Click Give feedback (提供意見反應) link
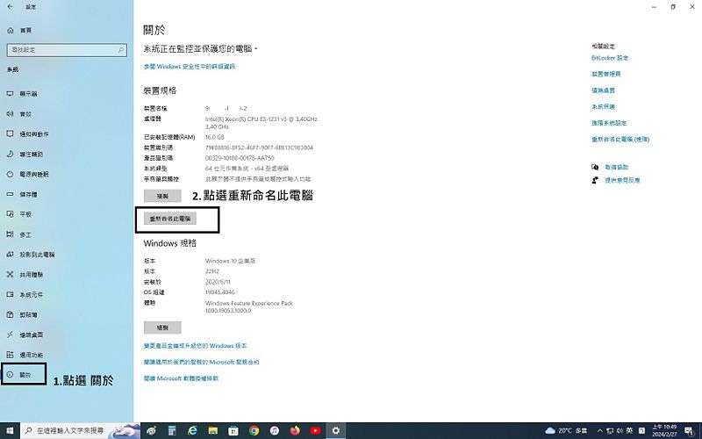This screenshot has width=702, height=439. 622,180
